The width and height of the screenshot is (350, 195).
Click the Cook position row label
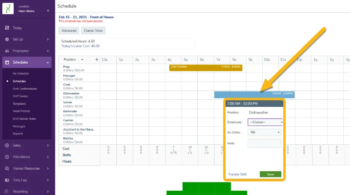(66, 85)
